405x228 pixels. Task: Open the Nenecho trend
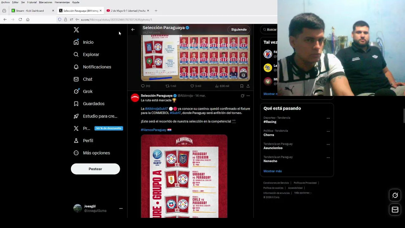pyautogui.click(x=297, y=159)
